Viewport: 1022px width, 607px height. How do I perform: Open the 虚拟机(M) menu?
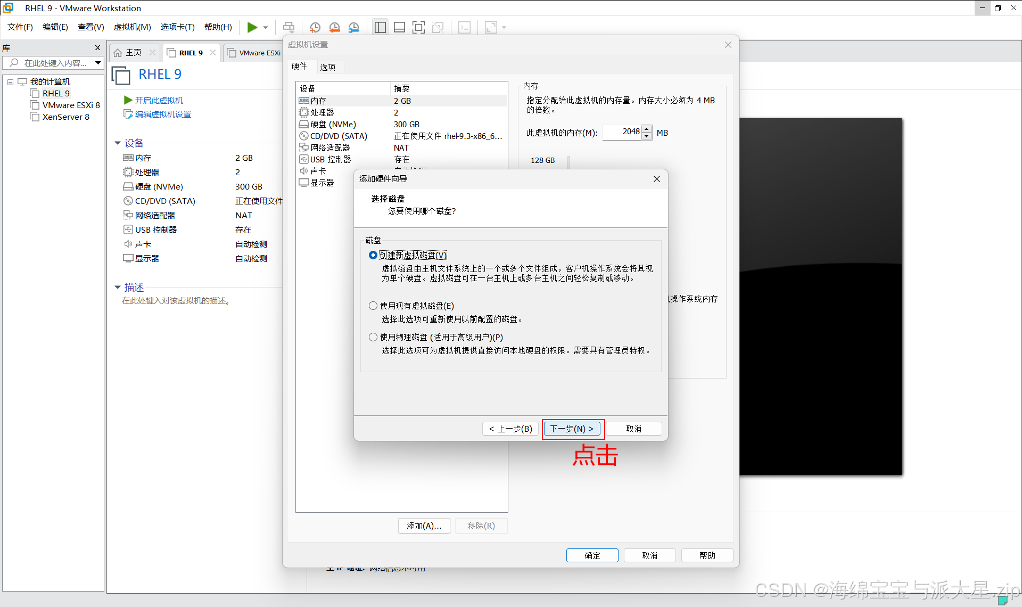click(x=133, y=27)
